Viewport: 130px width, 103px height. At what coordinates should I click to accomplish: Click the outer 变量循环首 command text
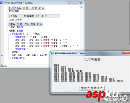pyautogui.click(x=17, y=34)
